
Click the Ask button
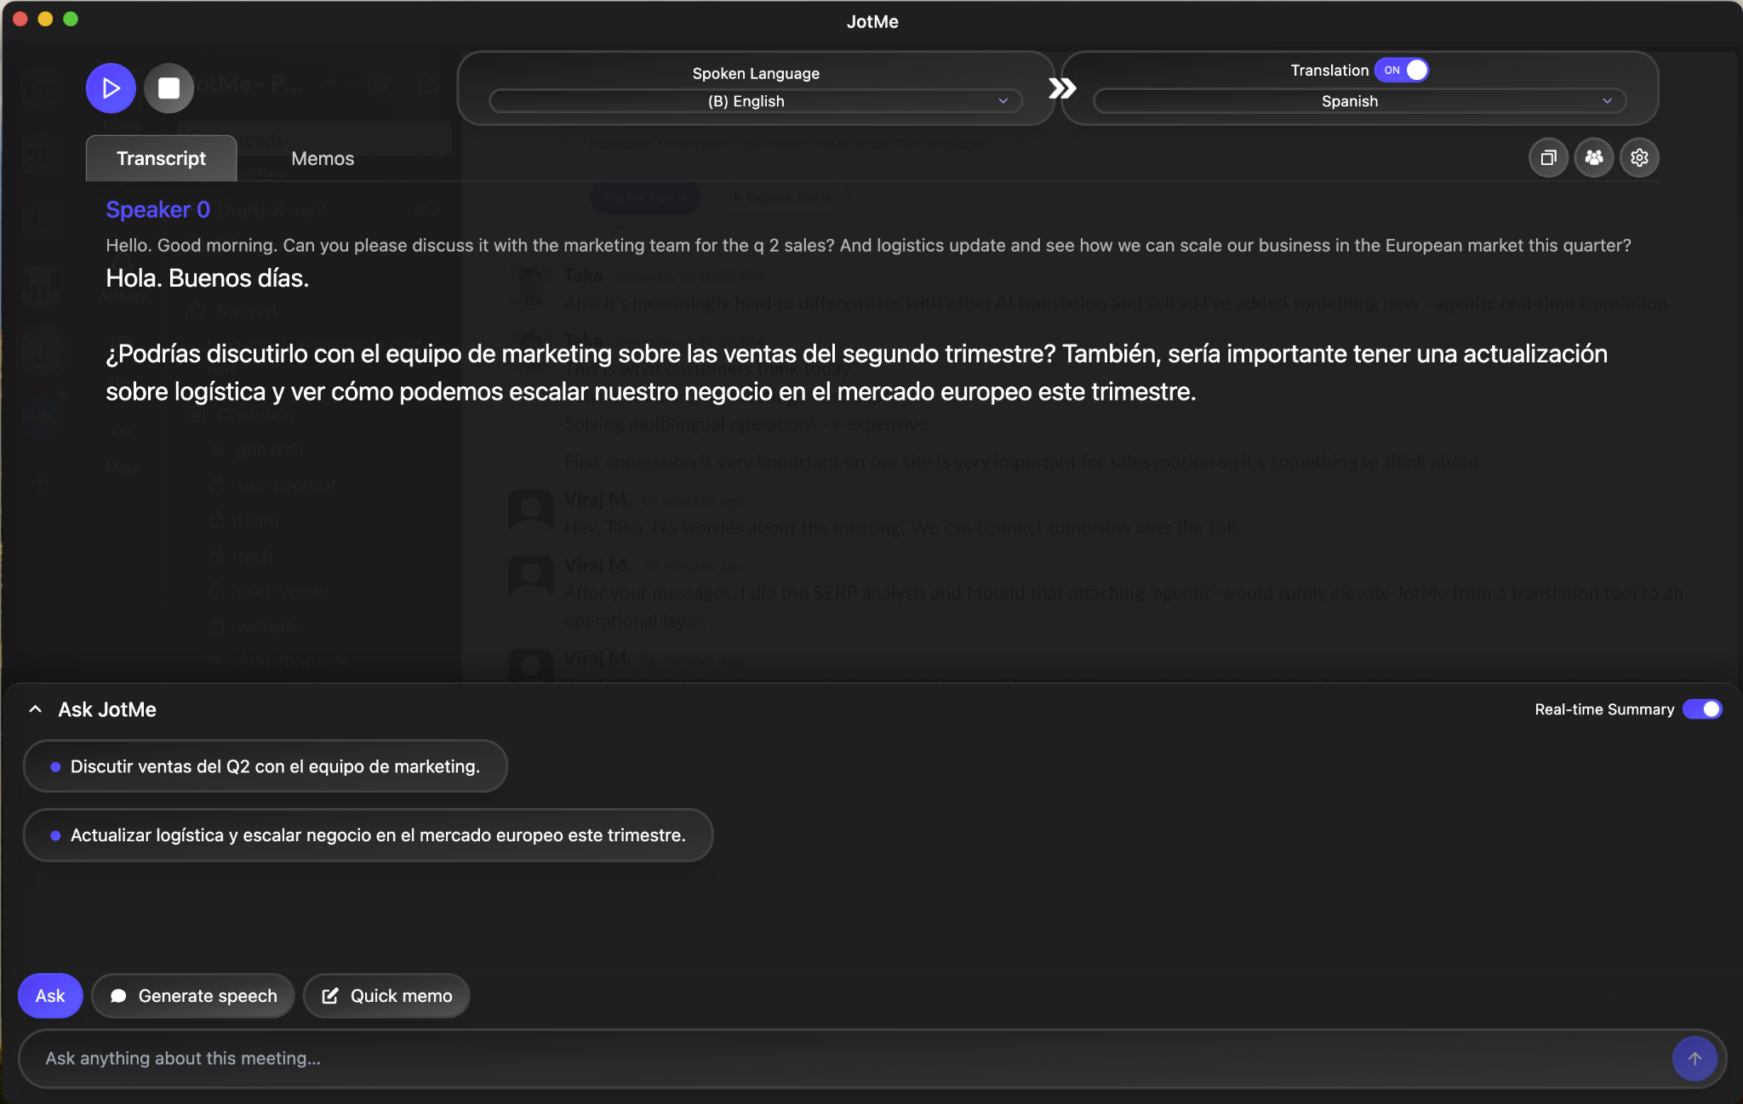coord(50,995)
